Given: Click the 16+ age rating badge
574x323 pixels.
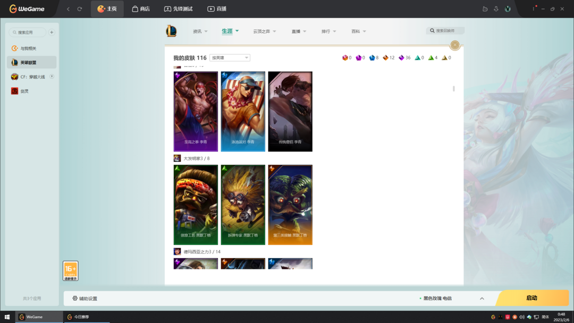Looking at the screenshot, I should tap(71, 271).
